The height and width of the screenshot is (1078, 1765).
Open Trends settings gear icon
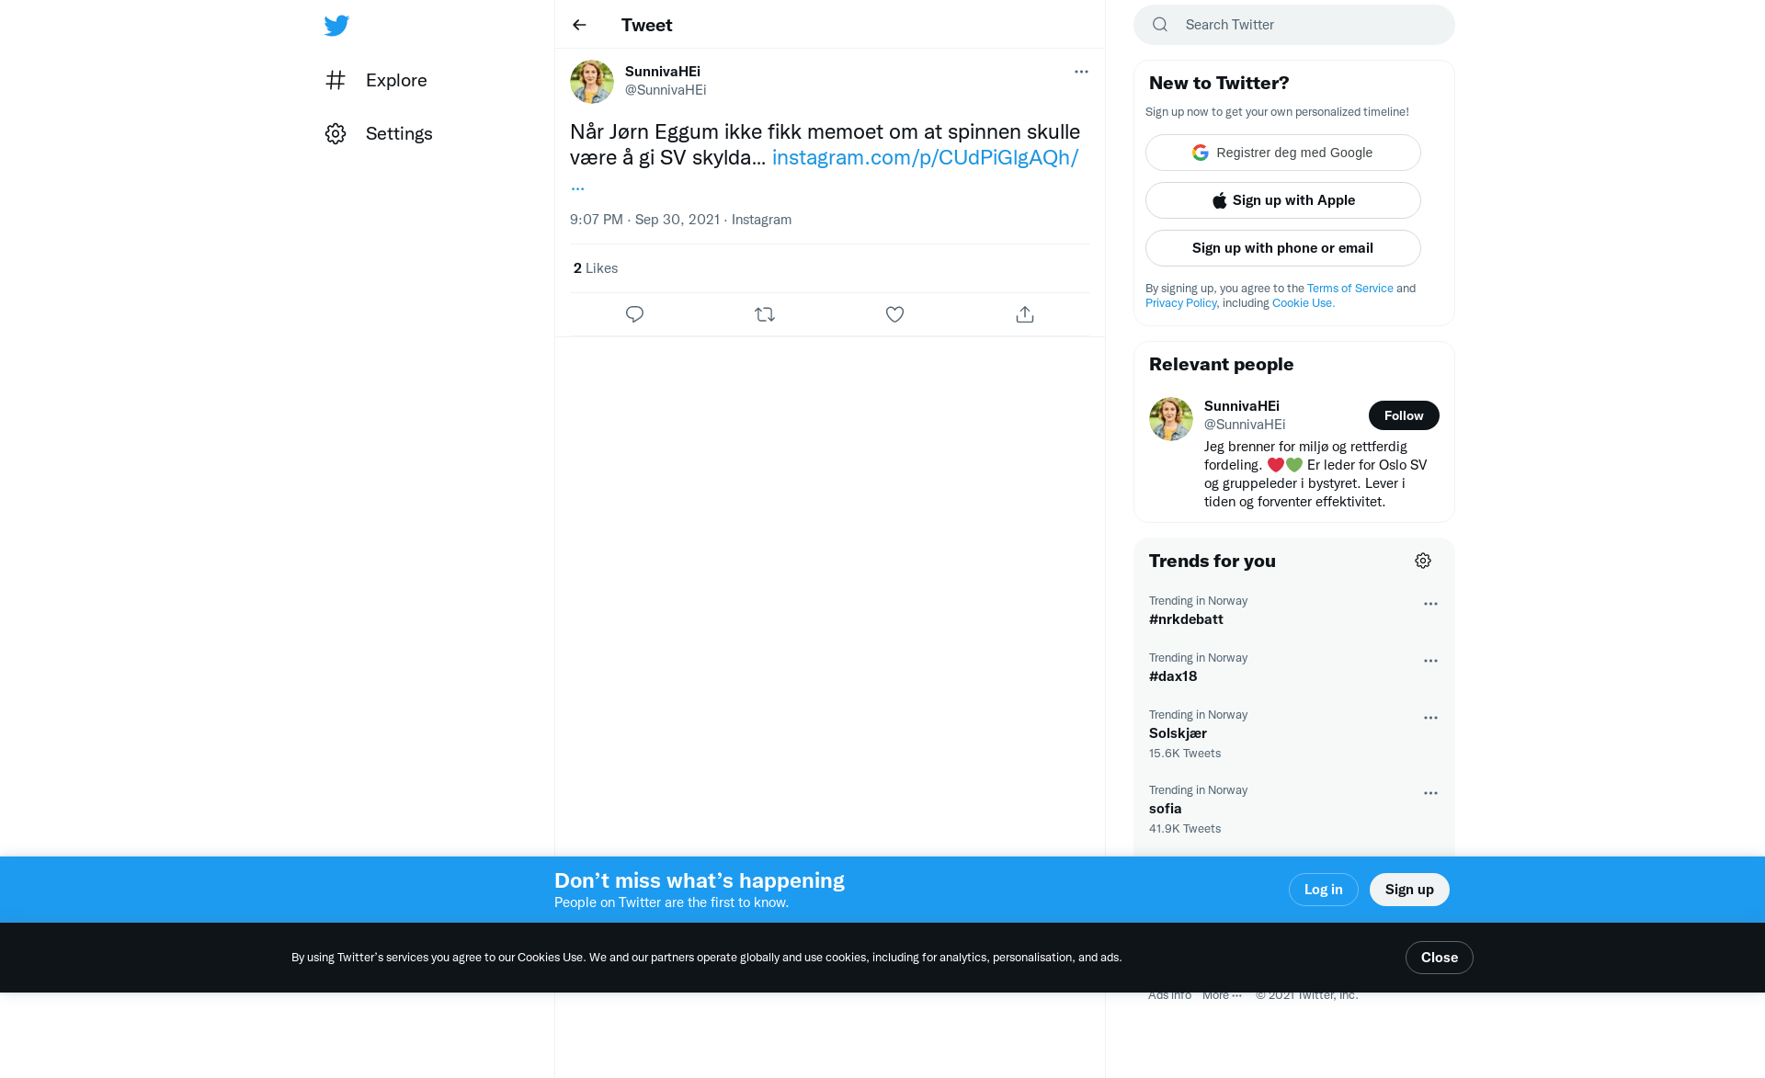tap(1423, 561)
